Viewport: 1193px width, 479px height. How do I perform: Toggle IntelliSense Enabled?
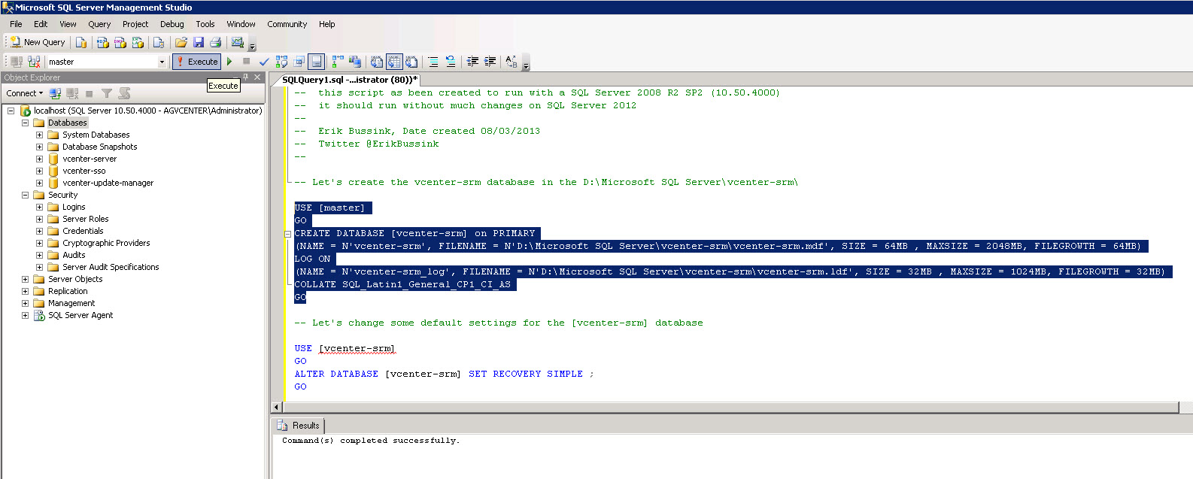tap(317, 62)
